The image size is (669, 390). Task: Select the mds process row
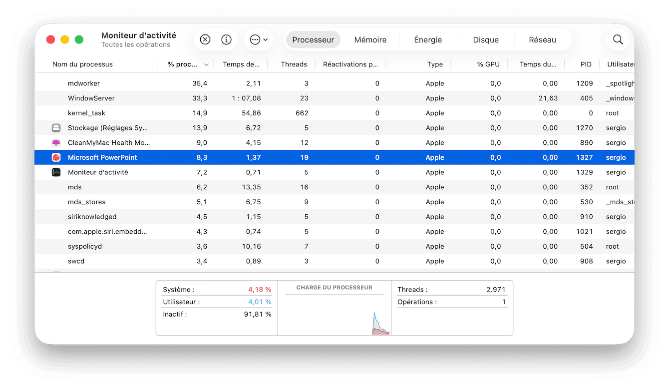coord(334,187)
